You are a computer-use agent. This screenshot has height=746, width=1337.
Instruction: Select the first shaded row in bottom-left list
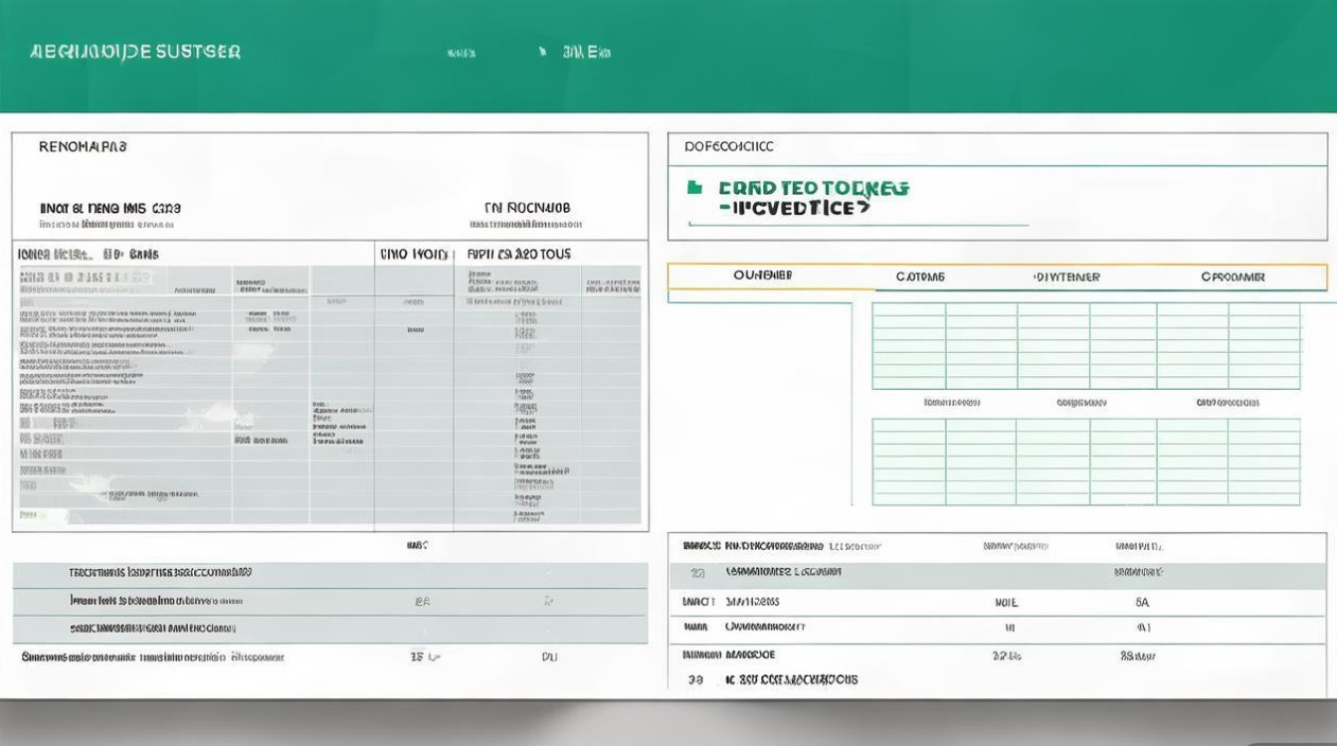coord(329,574)
